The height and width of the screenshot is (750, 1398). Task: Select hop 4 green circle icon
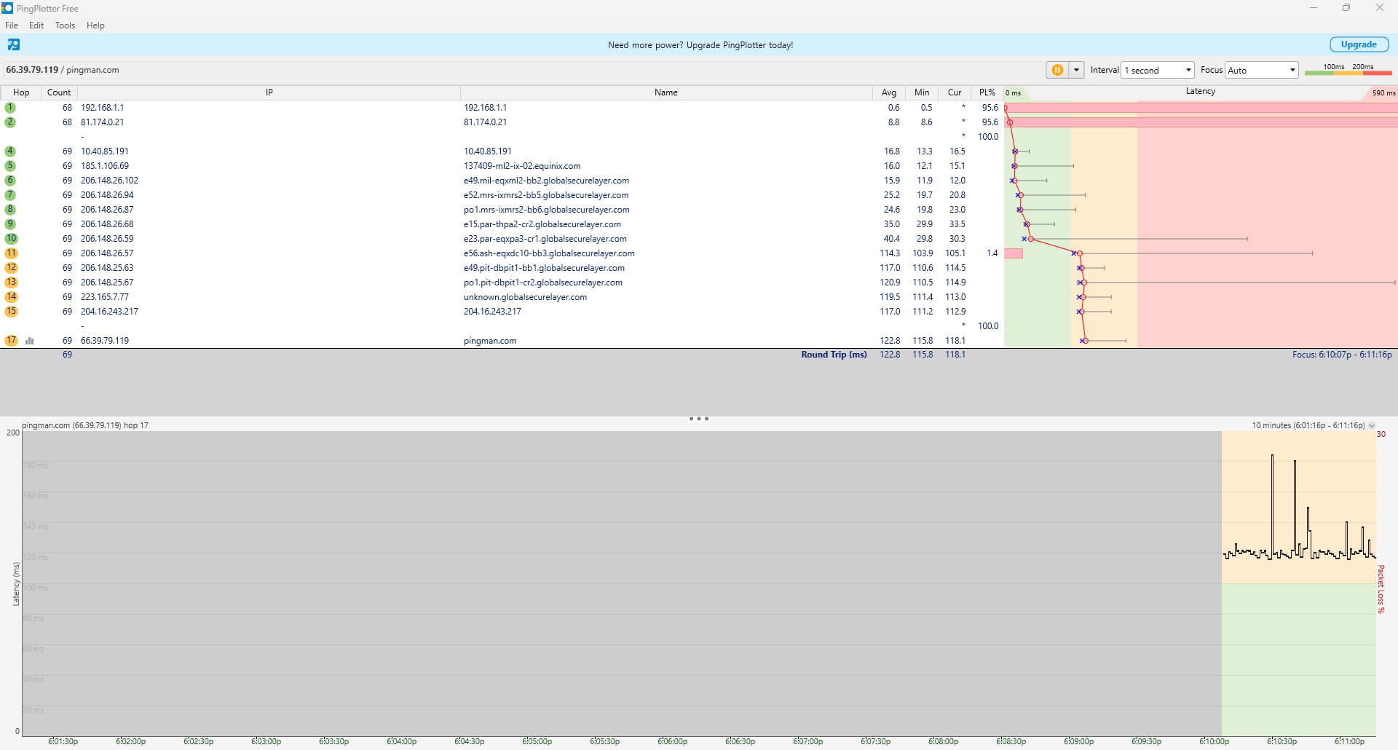10,151
